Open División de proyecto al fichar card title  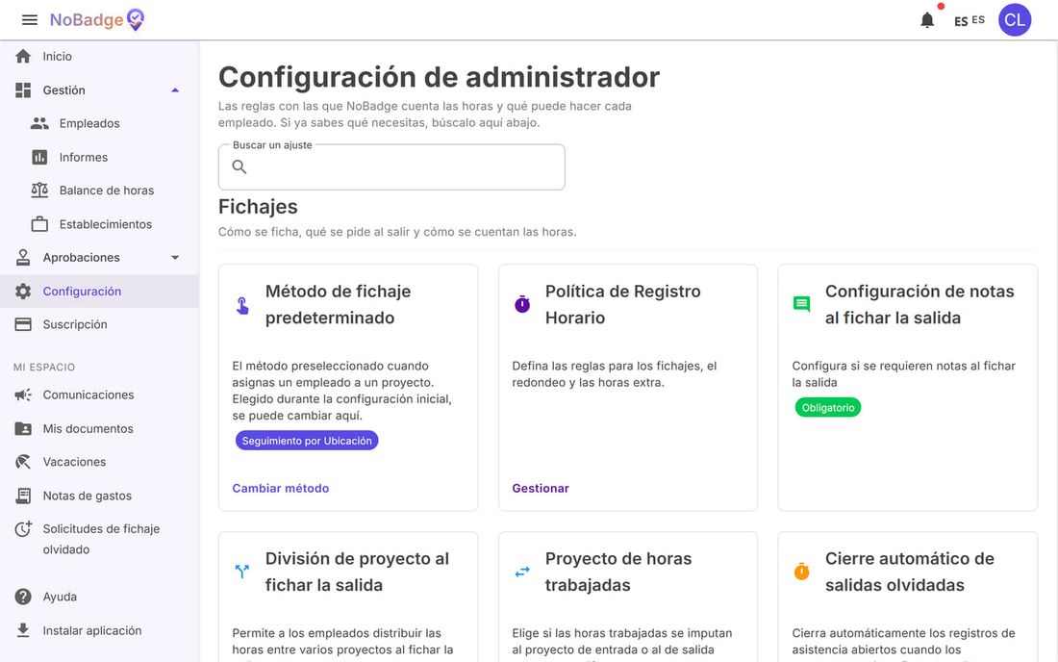(357, 572)
